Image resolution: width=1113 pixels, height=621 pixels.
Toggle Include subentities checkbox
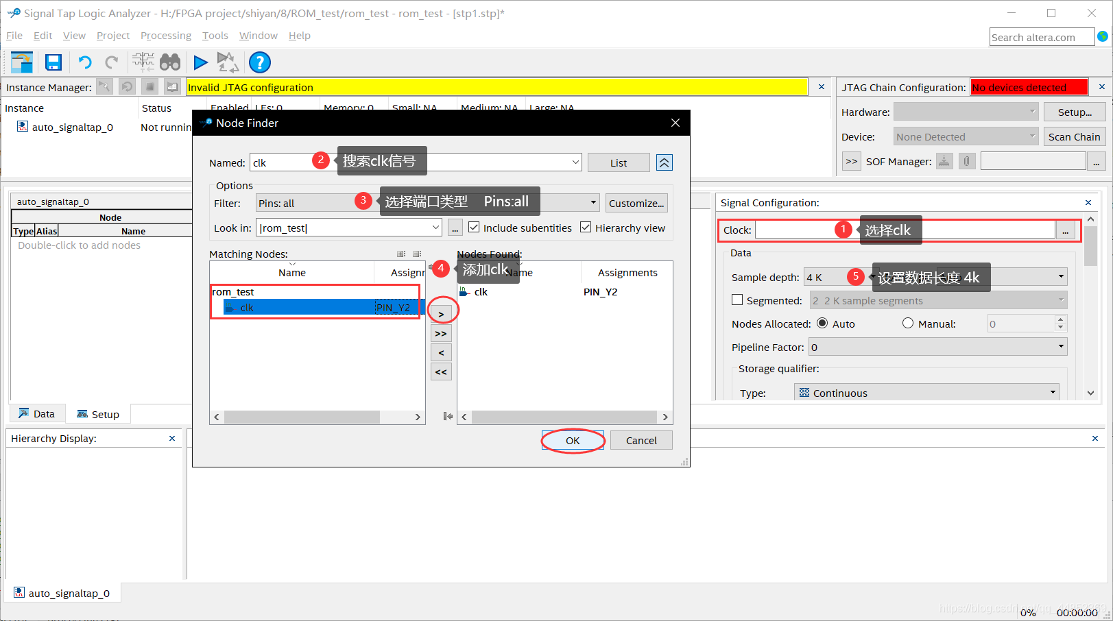474,227
